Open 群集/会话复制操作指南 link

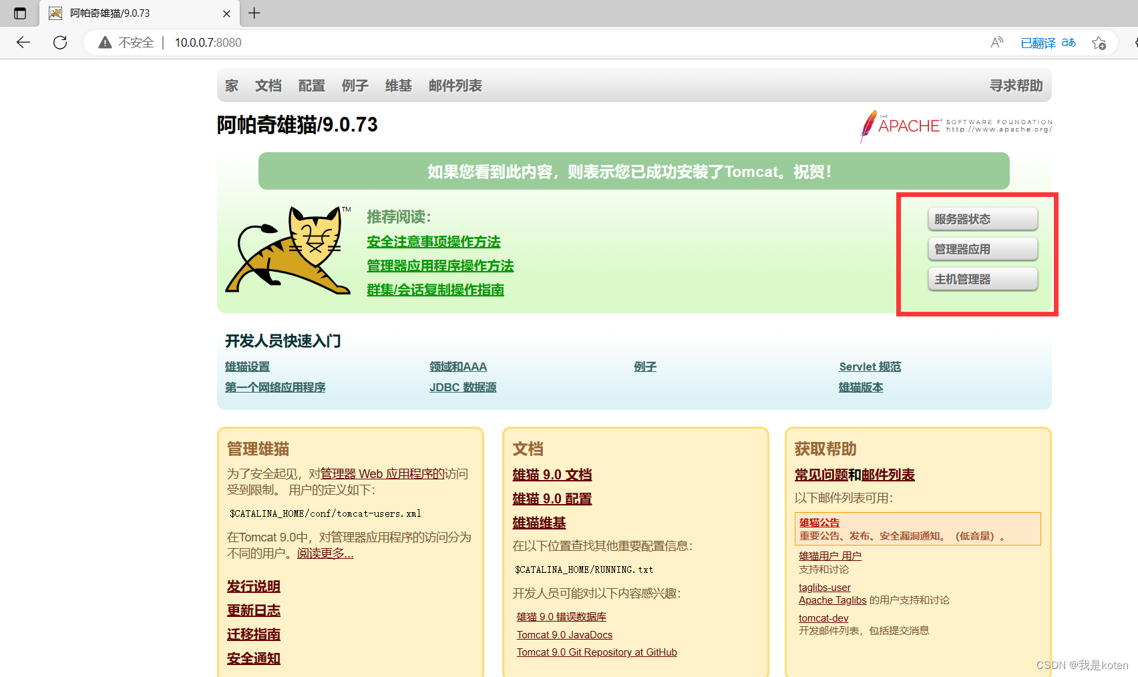tap(435, 290)
